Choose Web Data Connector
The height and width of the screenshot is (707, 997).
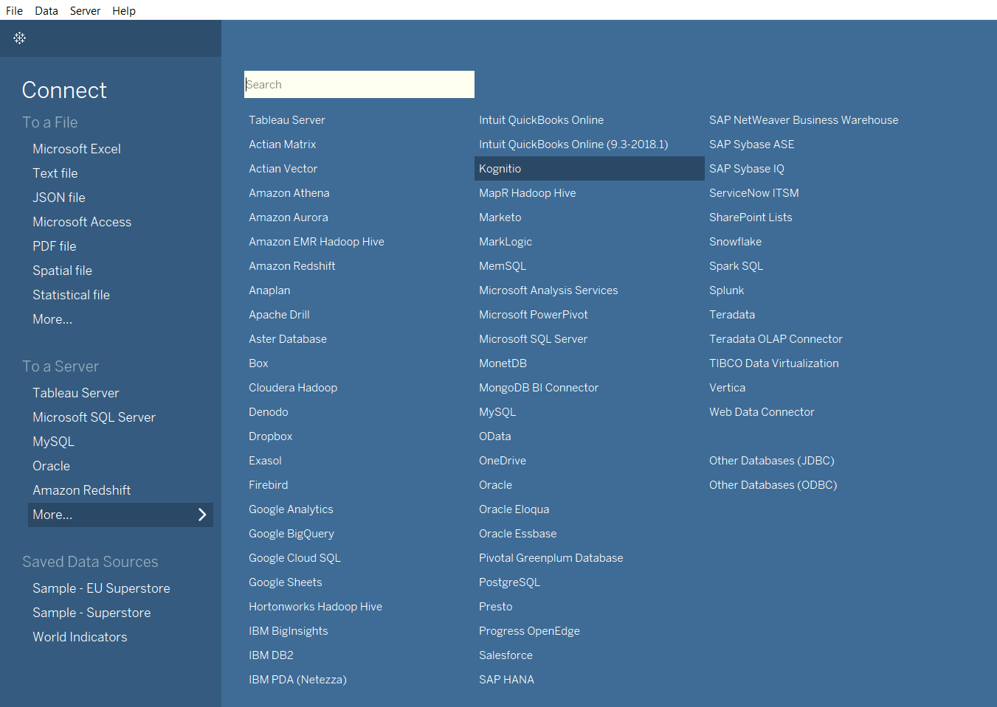(762, 412)
